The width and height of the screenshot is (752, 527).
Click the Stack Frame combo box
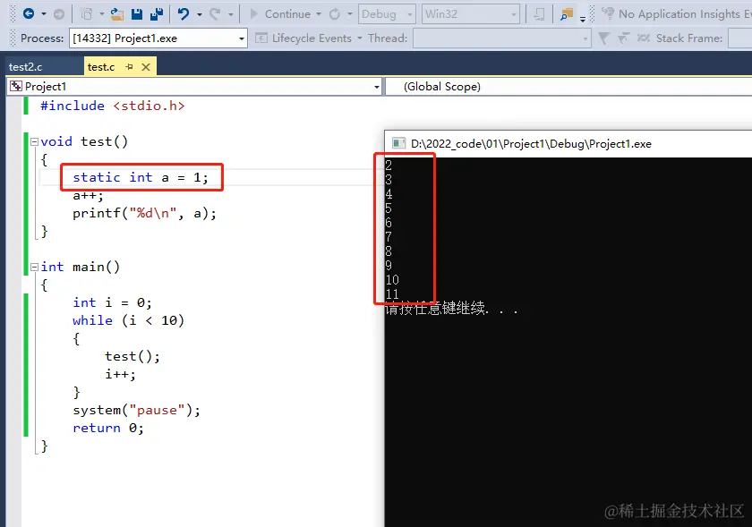[739, 38]
